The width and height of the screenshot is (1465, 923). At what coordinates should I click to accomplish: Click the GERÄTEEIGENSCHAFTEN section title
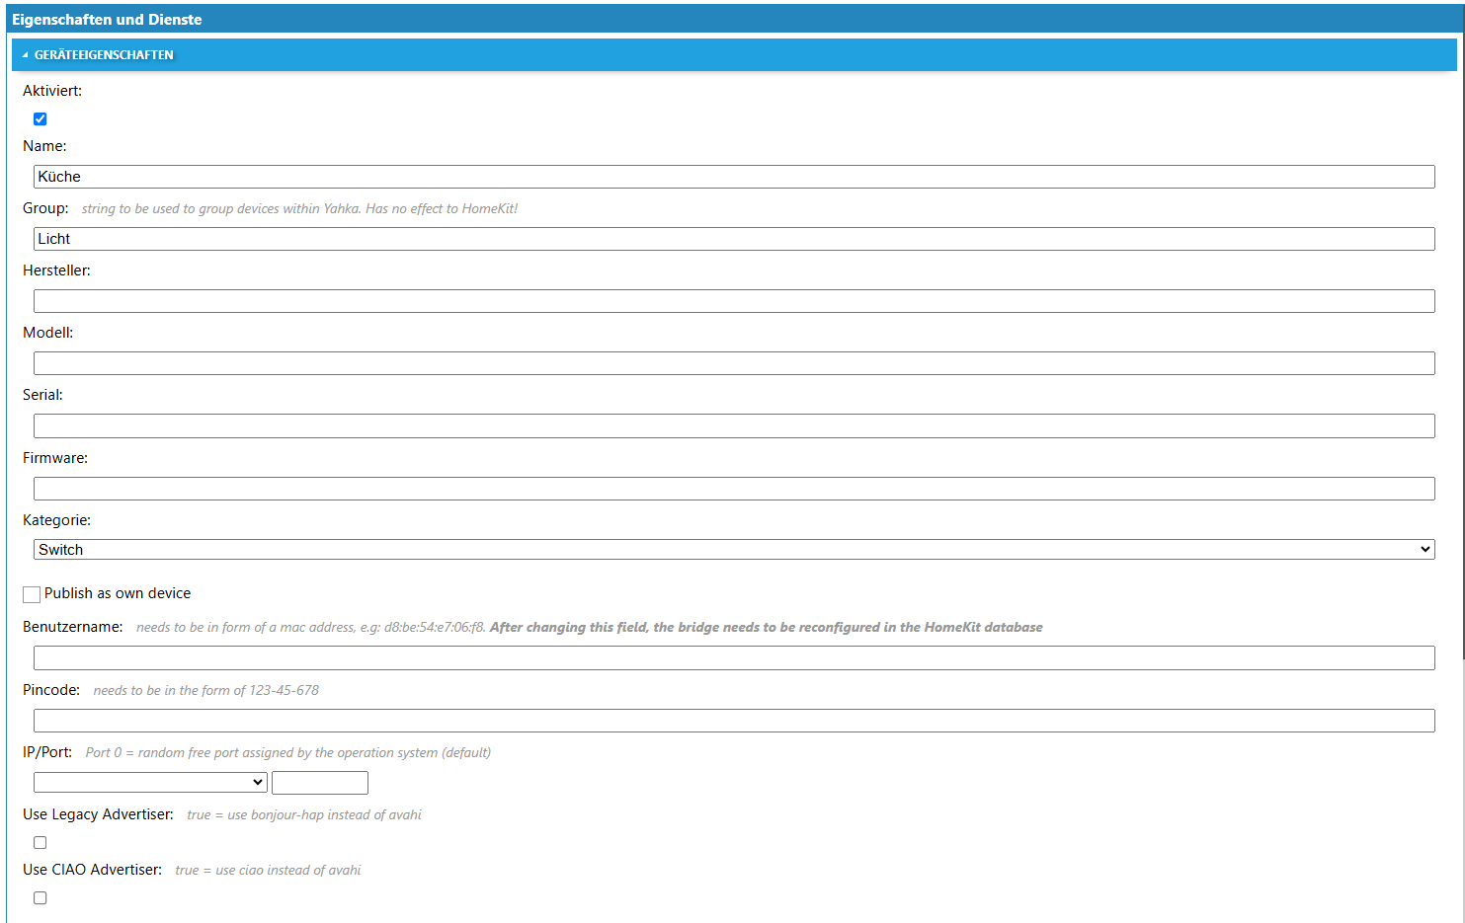tap(104, 55)
